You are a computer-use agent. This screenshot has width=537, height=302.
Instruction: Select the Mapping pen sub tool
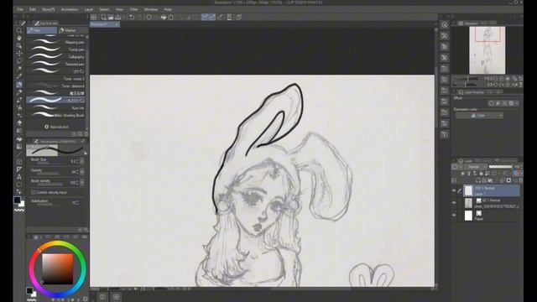click(56, 42)
